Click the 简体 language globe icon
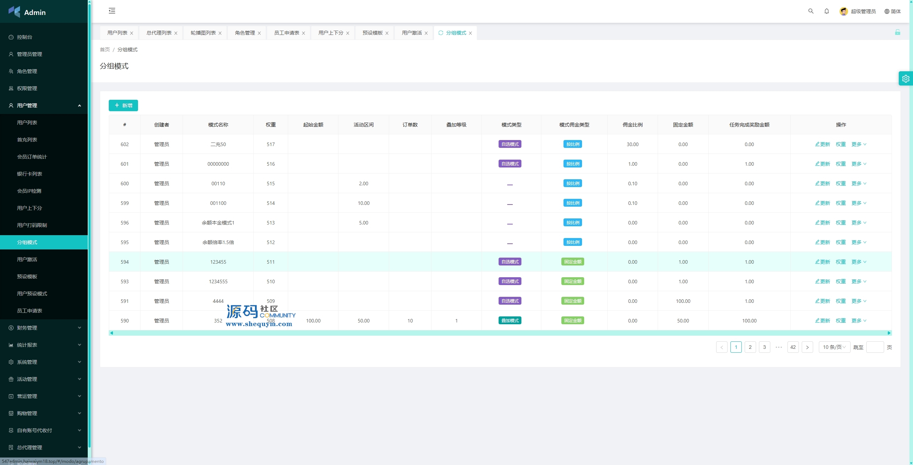 tap(887, 11)
